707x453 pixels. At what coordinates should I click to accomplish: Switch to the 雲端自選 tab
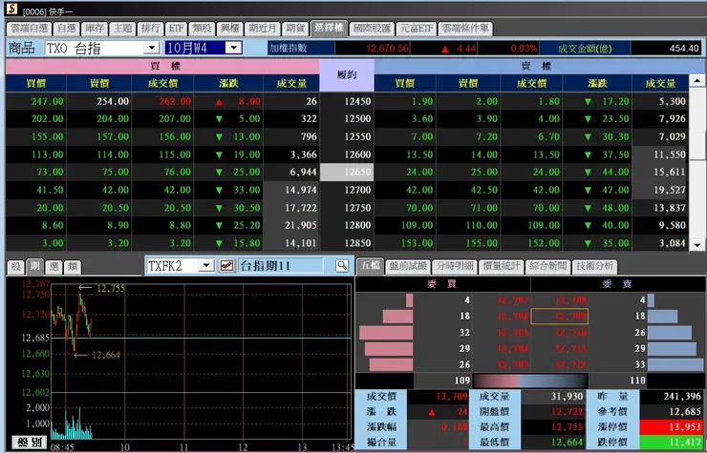click(29, 29)
